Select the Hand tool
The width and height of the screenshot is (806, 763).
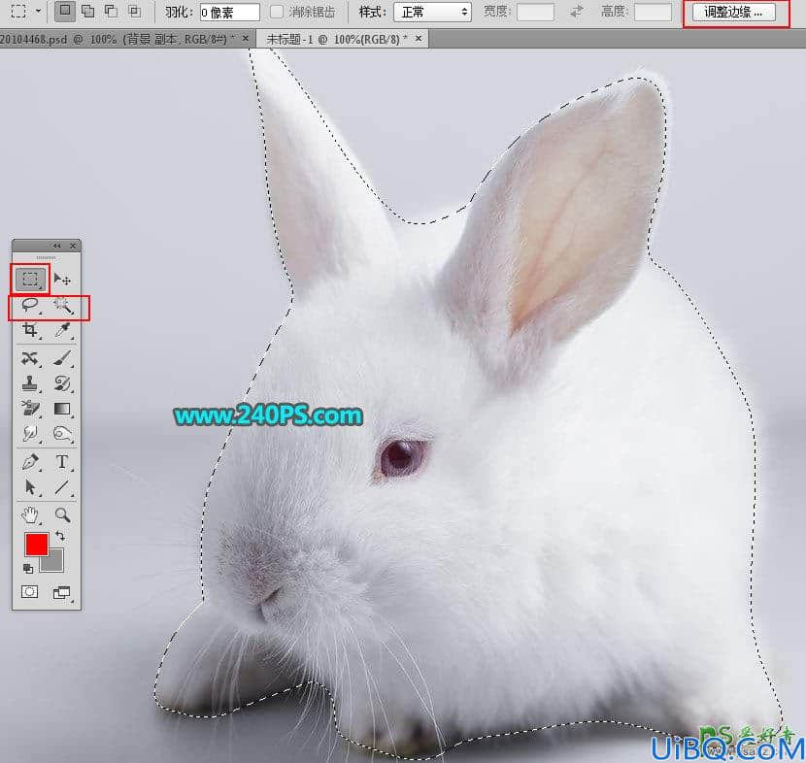click(x=30, y=514)
